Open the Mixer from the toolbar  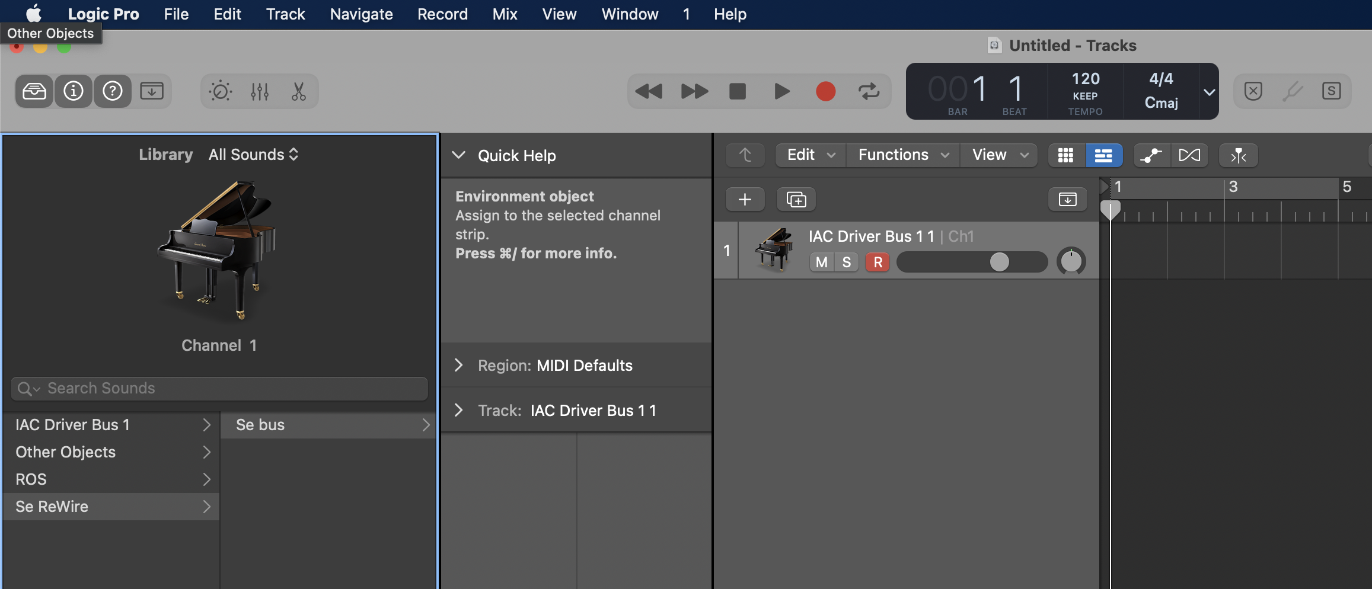point(260,91)
